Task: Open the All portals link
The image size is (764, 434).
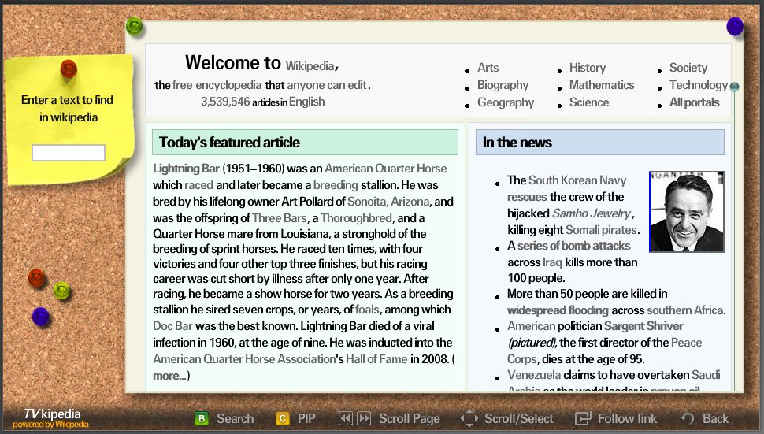Action: pos(695,102)
